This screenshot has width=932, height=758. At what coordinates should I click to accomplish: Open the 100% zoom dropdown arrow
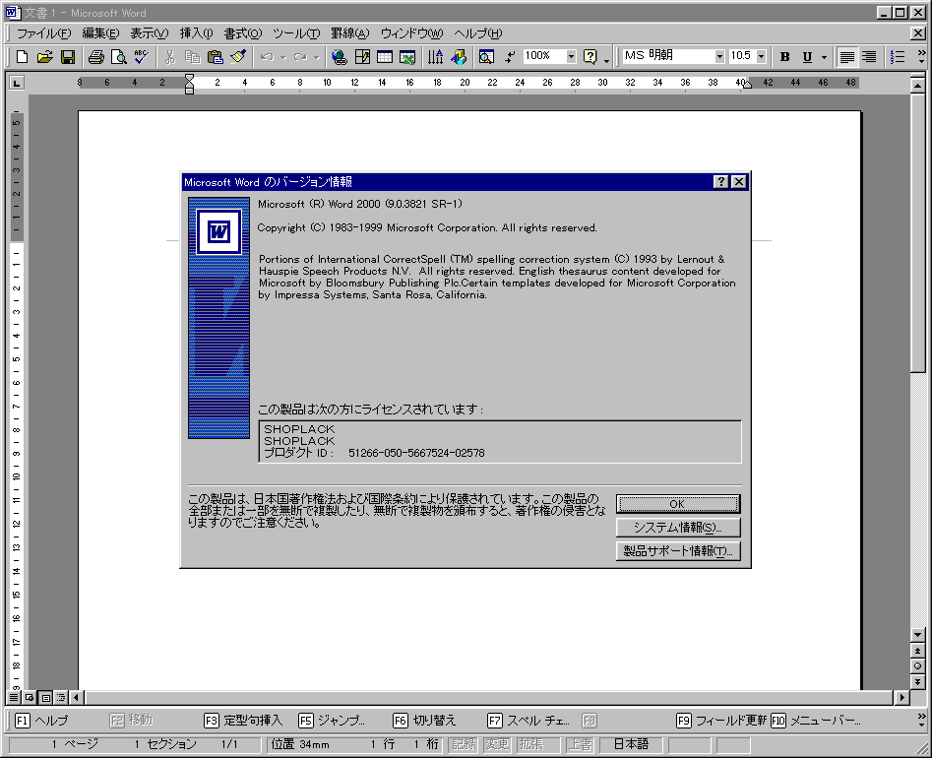571,56
